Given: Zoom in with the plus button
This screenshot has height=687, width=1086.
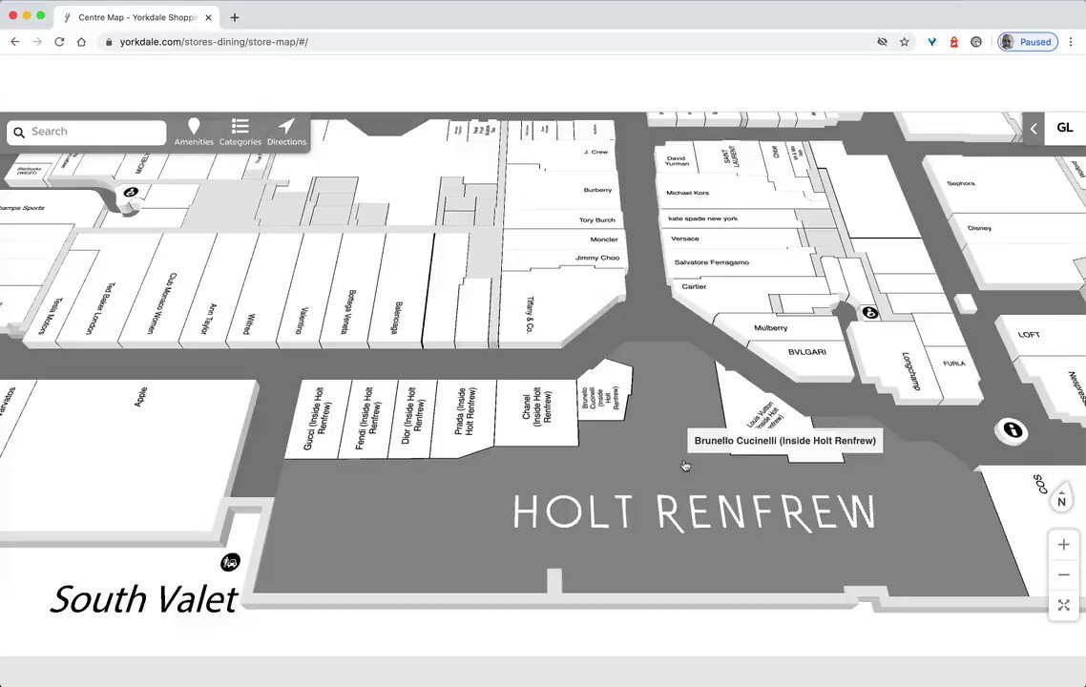Looking at the screenshot, I should (1064, 545).
